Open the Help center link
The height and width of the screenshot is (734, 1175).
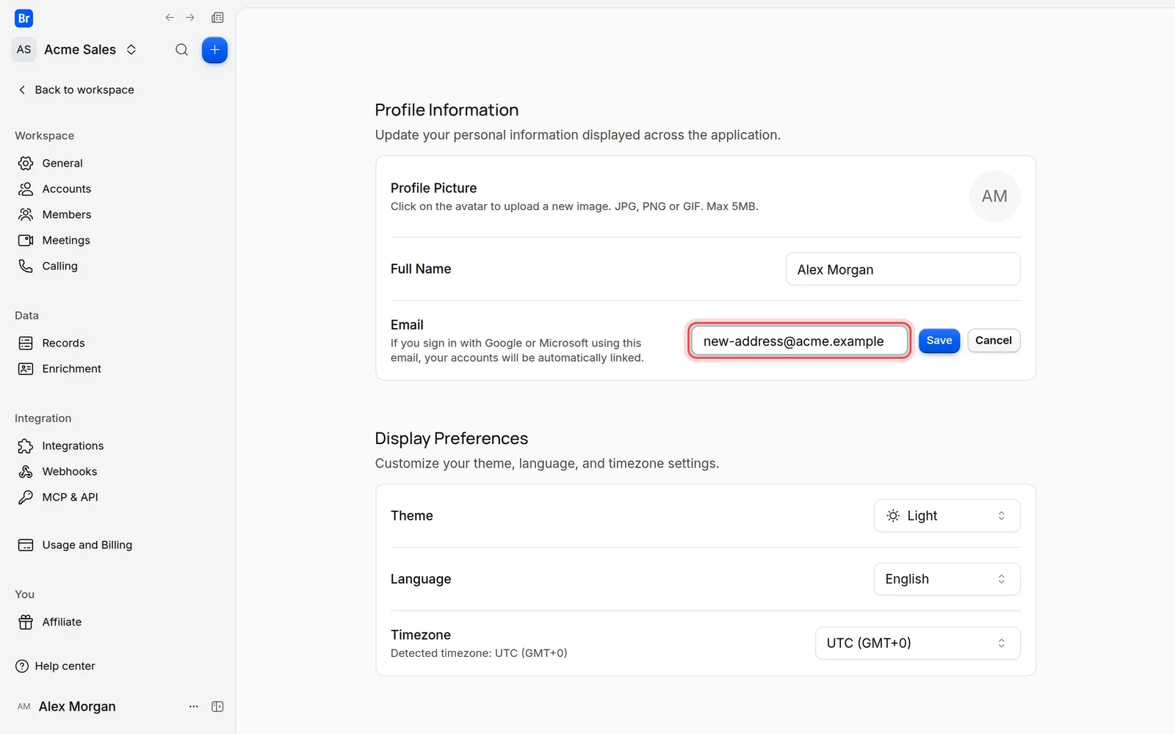click(x=56, y=666)
